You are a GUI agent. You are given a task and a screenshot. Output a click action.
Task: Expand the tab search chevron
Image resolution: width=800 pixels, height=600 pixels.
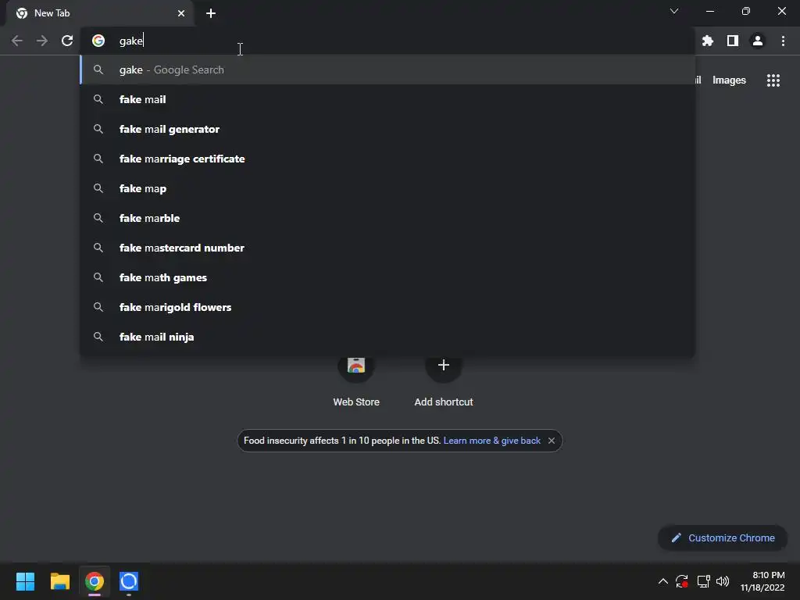pyautogui.click(x=674, y=11)
